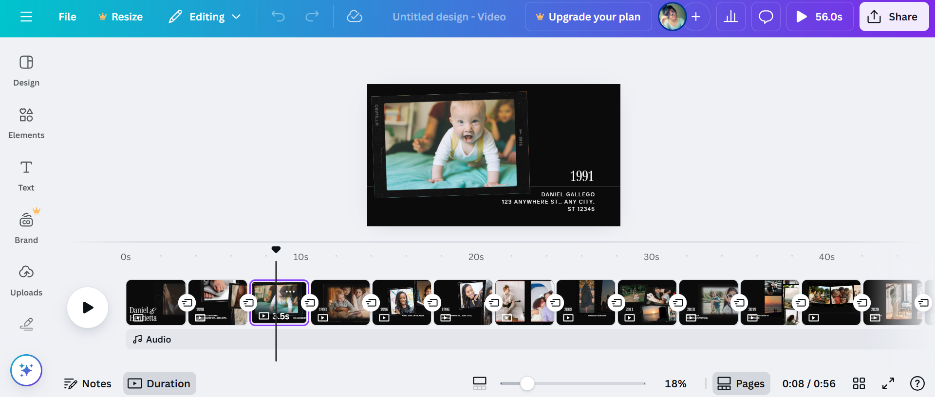Select the baby photo on canvas
Image resolution: width=935 pixels, height=397 pixels.
[x=451, y=144]
